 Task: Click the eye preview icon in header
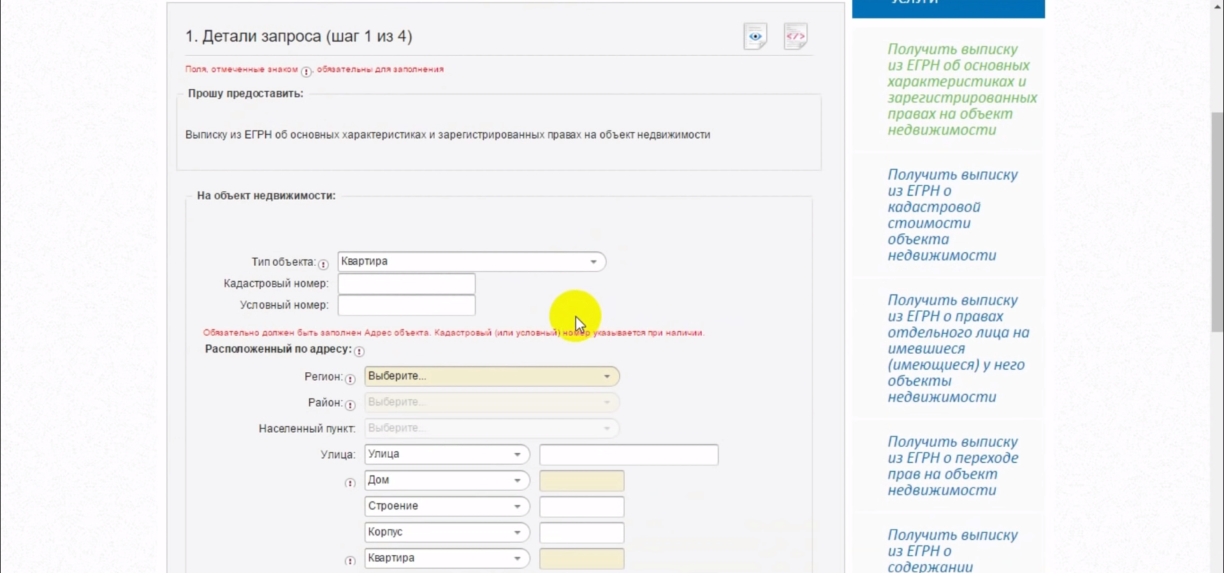(x=755, y=37)
